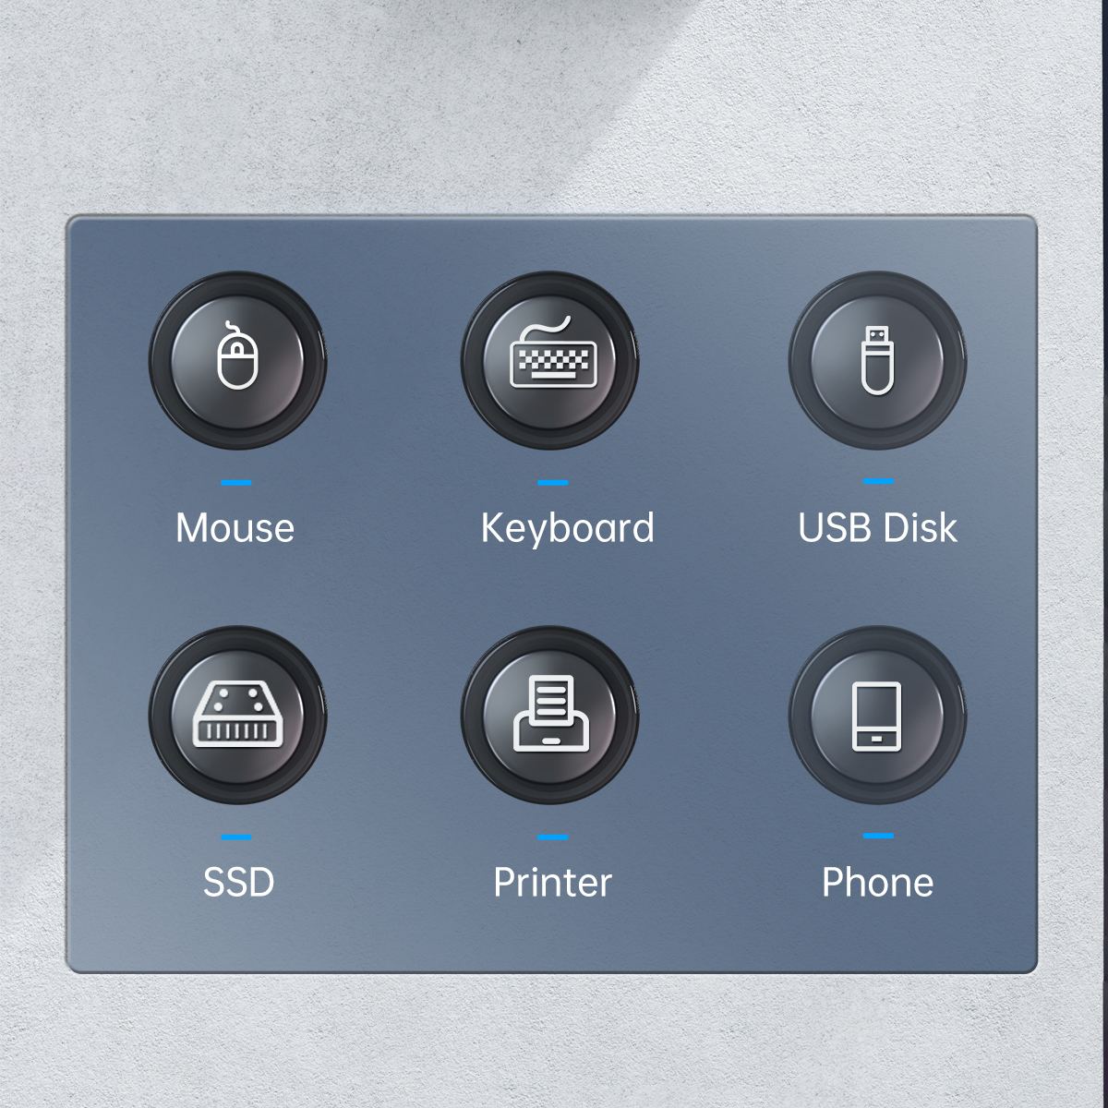Click blue indicator dash above SSD label
This screenshot has width=1108, height=1108.
[236, 837]
